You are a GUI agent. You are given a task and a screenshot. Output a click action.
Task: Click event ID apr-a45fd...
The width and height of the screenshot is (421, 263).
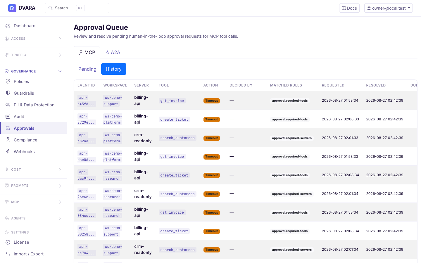87,101
